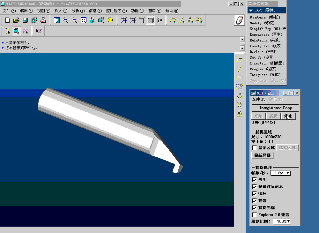This screenshot has width=319, height=233.
Task: Toggle the 记录时间信息 checkbox
Action: click(254, 187)
